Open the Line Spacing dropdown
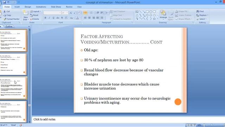This screenshot has width=225, height=127. click(107, 13)
